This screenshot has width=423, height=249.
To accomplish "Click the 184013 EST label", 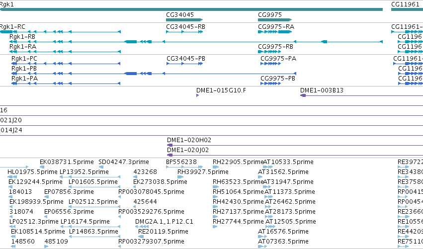I will [x=20, y=192].
